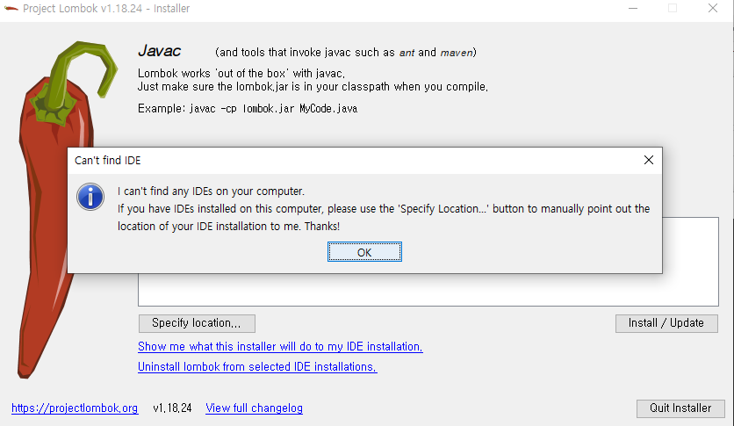This screenshot has height=426, width=734.
Task: Click the Can't find IDE dialog title bar
Action: tap(356, 160)
